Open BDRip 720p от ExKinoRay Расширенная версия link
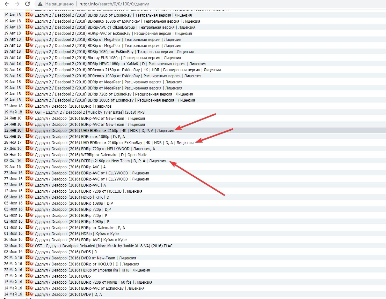386x299 pixels. coord(114,94)
